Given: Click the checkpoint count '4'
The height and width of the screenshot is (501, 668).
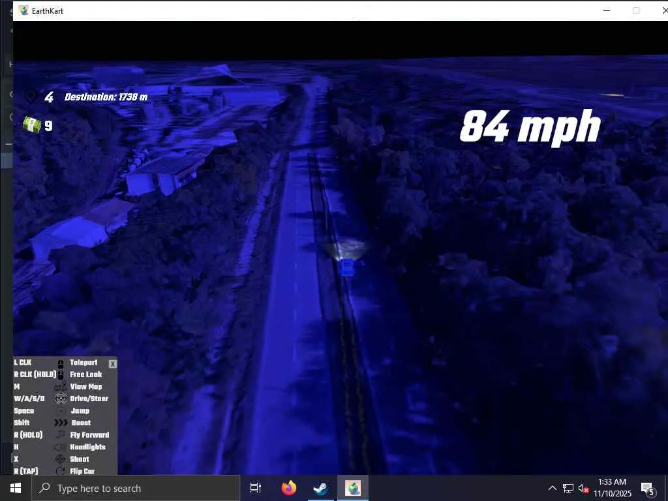Looking at the screenshot, I should click(x=49, y=97).
